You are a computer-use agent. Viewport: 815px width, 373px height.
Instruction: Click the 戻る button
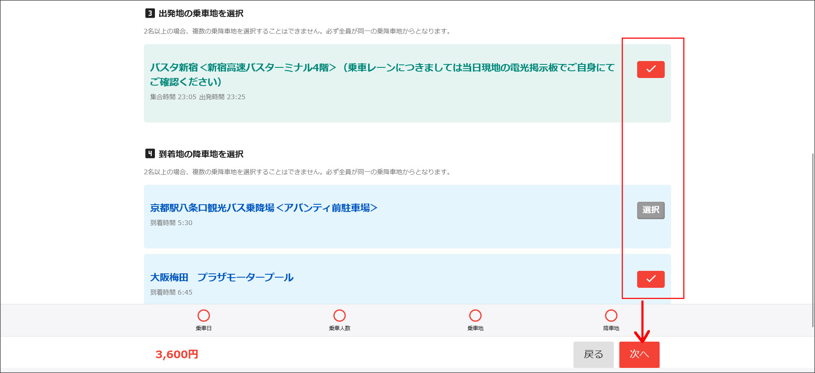[593, 354]
